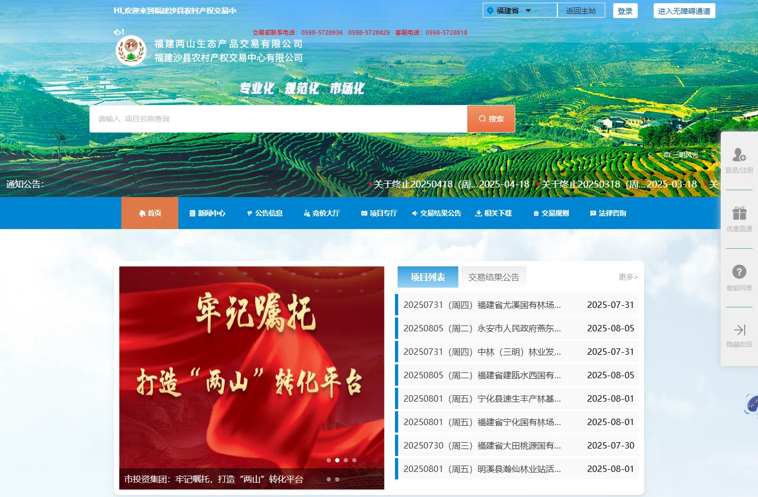Click caption 市投资集团：牢记嘱托 under banner
The image size is (758, 497).
tap(213, 479)
